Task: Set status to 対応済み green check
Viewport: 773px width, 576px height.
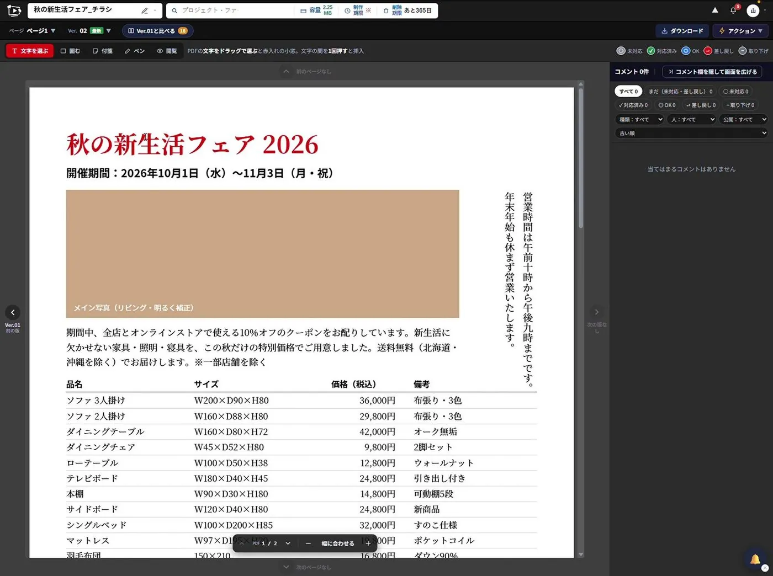Action: (x=661, y=51)
